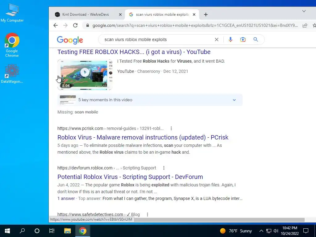This screenshot has width=316, height=237.
Task: Show hidden system tray icons
Action: 261,231
